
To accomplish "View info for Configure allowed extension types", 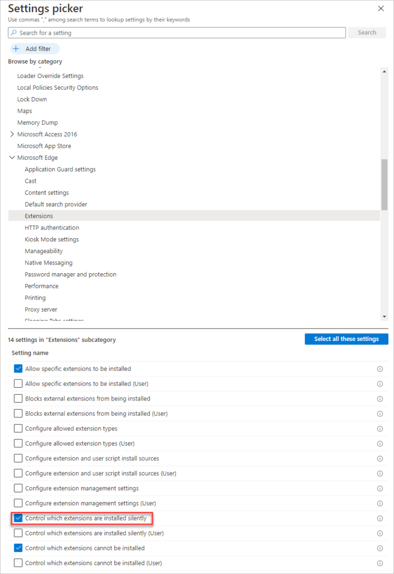I will click(380, 428).
